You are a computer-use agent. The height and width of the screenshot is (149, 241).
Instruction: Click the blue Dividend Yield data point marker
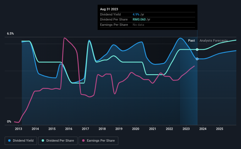pos(197,59)
